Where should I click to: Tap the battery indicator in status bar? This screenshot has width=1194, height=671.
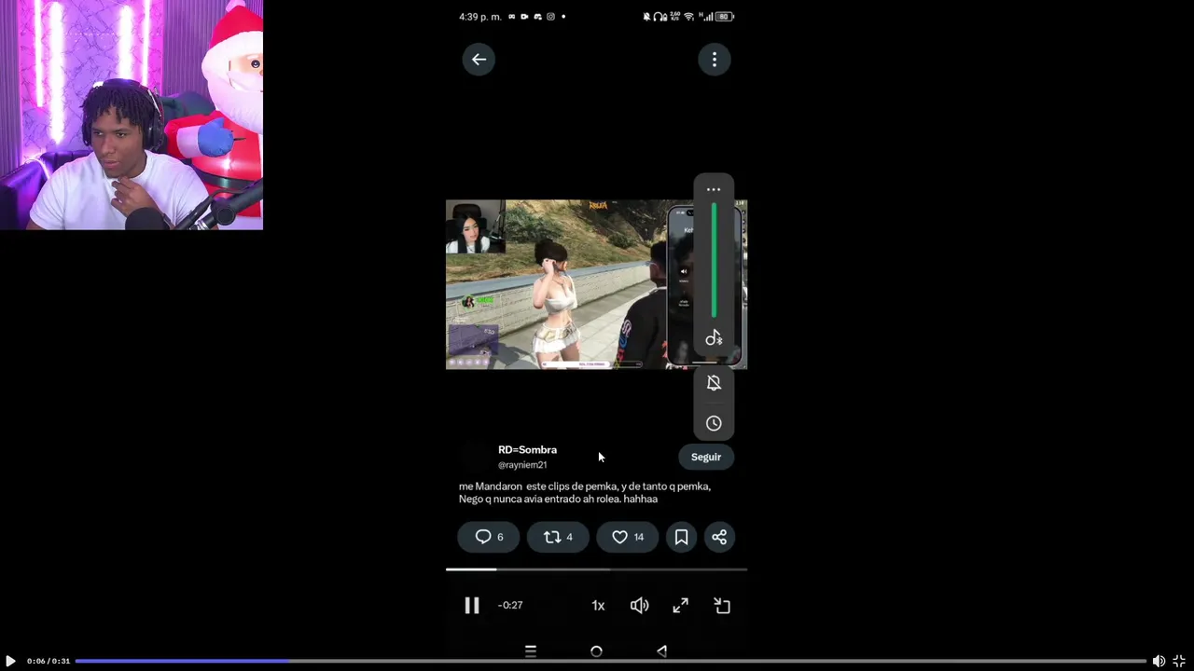724,17
